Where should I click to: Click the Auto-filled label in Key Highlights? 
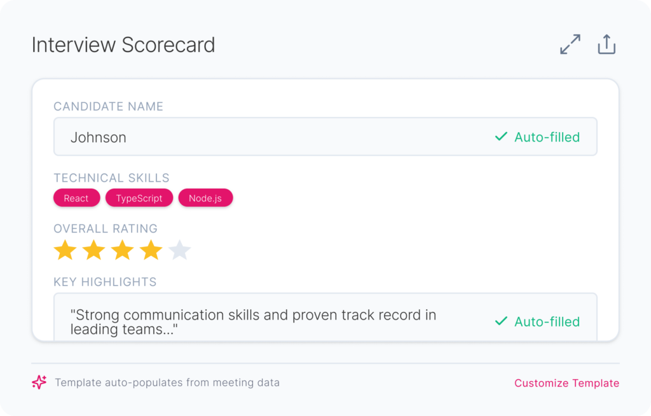tap(547, 322)
